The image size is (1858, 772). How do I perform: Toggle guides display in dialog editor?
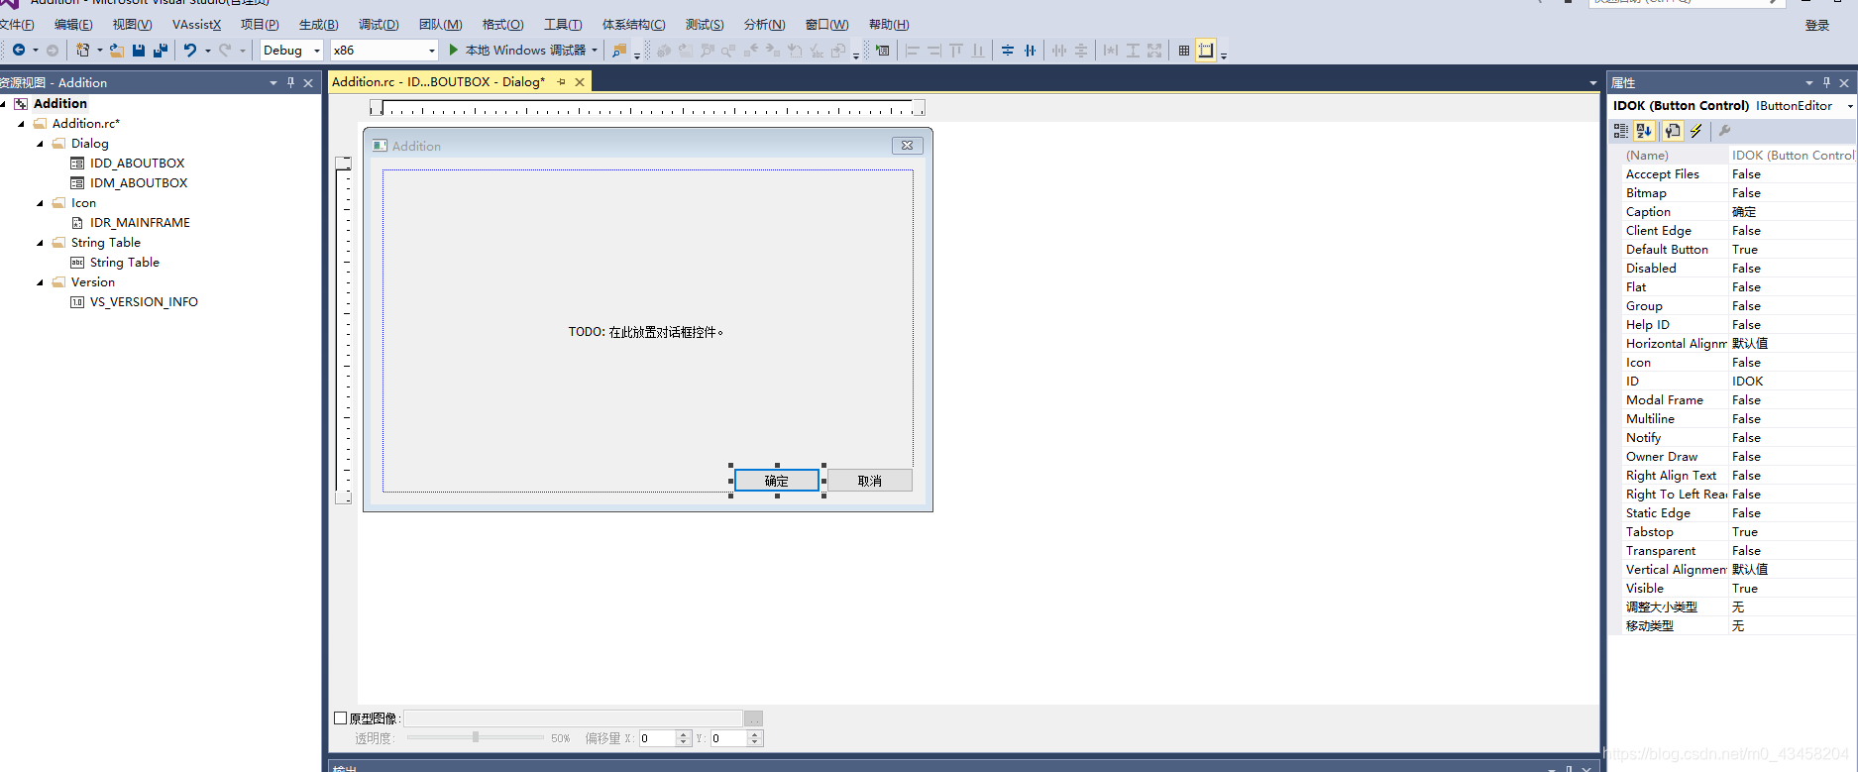[1206, 50]
